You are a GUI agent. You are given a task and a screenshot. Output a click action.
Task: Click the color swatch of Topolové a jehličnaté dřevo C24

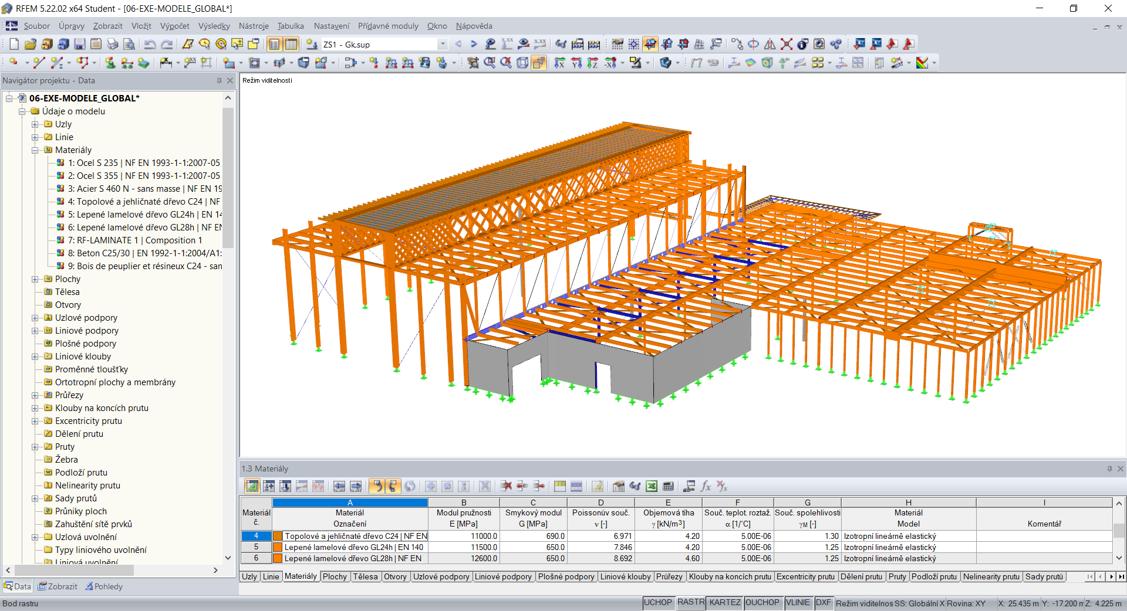click(278, 536)
